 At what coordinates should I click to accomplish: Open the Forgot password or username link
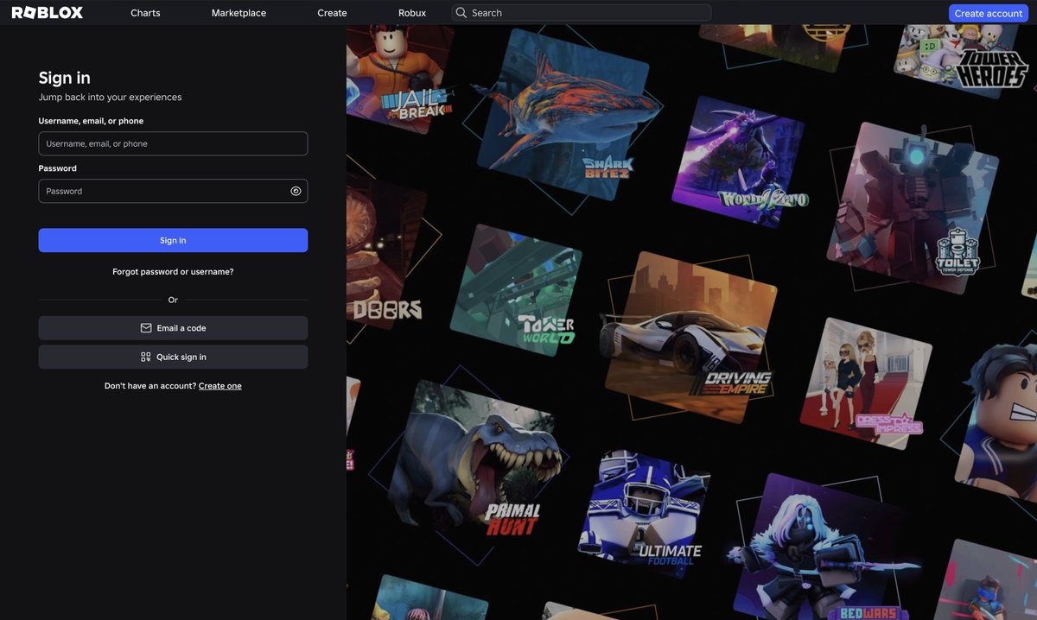point(172,270)
